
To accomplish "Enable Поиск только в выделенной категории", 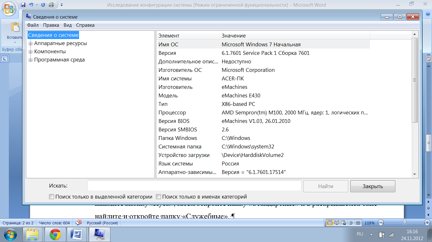I will [x=52, y=197].
